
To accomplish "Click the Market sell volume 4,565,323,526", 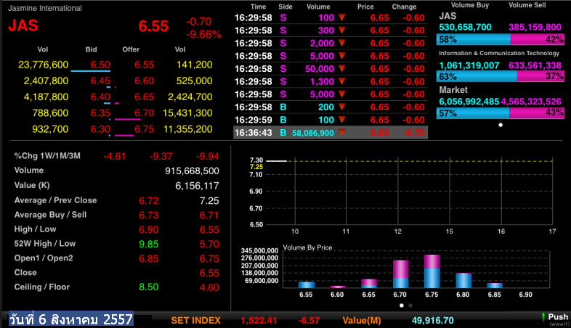I will click(531, 102).
